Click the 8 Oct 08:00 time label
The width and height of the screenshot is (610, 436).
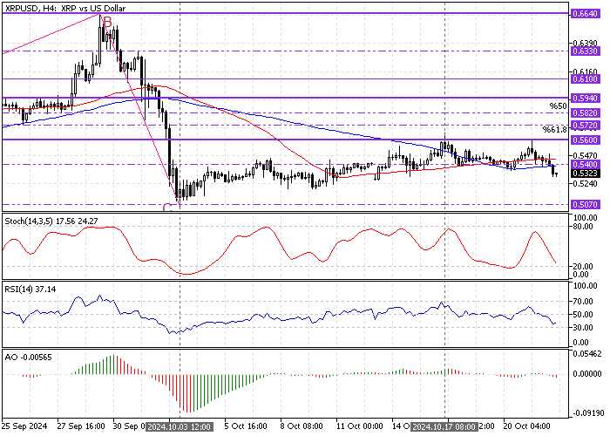point(302,426)
